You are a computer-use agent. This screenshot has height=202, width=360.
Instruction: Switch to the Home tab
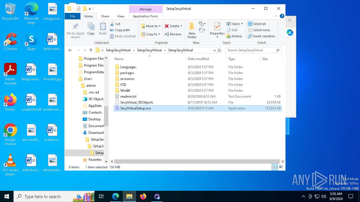point(88,16)
